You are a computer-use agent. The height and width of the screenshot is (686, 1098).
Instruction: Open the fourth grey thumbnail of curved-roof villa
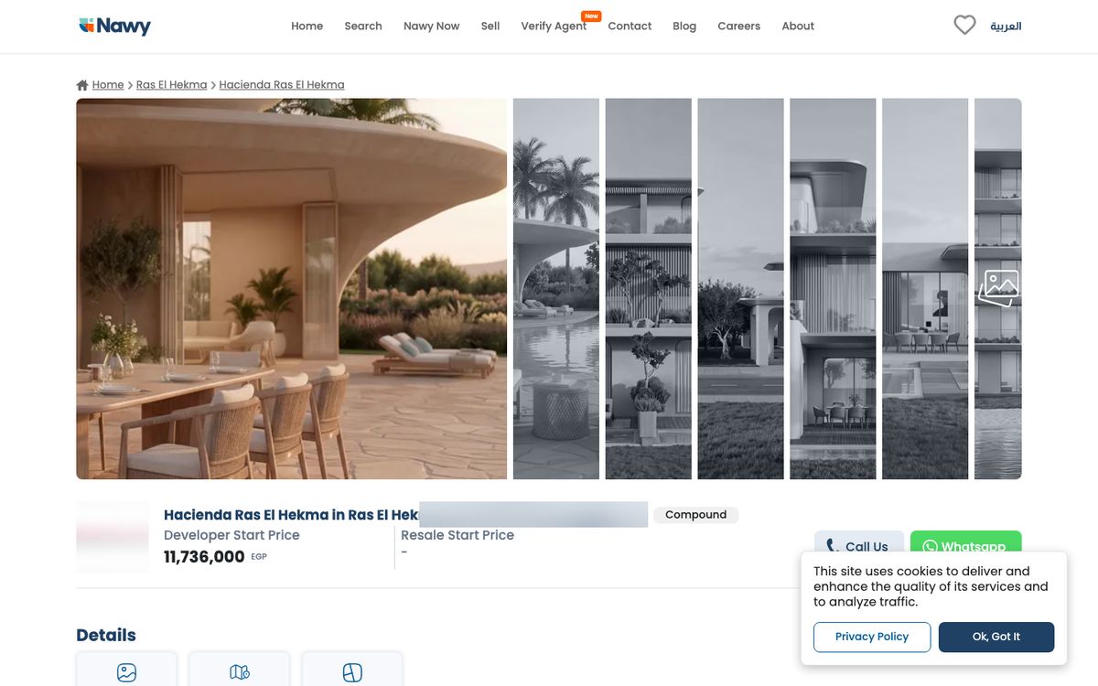(x=834, y=289)
